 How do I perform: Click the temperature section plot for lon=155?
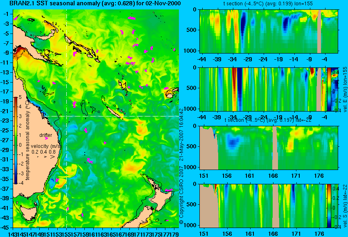[269, 31]
